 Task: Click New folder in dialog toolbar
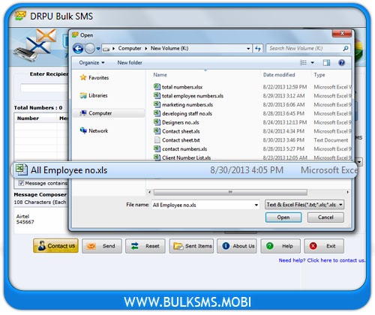pos(130,62)
